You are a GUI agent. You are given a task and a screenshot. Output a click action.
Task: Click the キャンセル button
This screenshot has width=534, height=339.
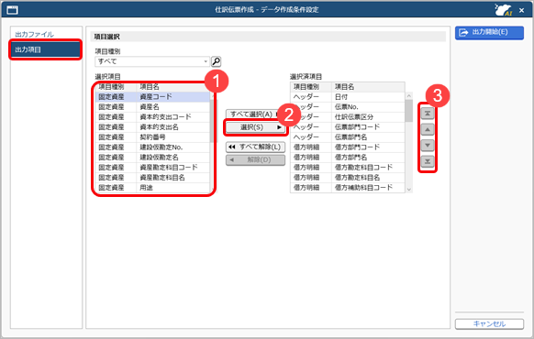click(x=489, y=323)
